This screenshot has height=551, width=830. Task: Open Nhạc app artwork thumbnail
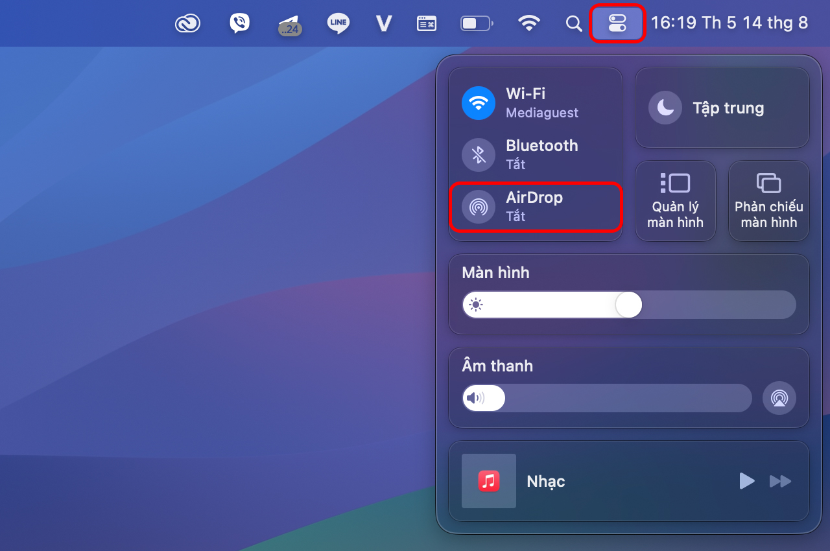489,481
